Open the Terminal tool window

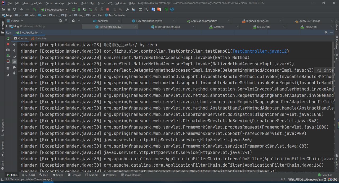pos(74,175)
